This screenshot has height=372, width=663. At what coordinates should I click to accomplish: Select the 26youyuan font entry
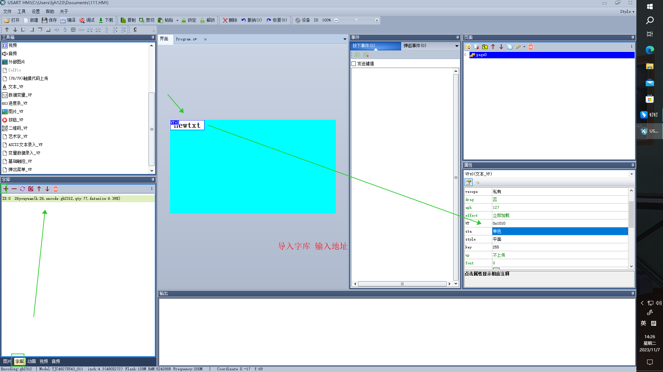click(78, 198)
